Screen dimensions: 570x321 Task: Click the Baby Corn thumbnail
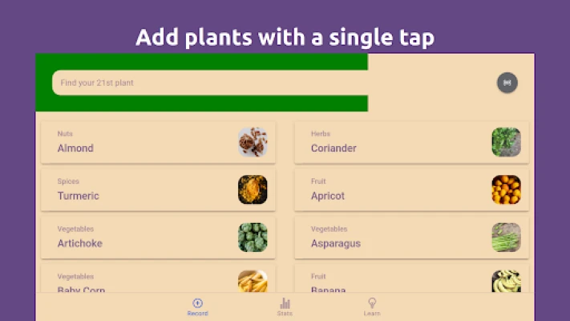point(253,281)
